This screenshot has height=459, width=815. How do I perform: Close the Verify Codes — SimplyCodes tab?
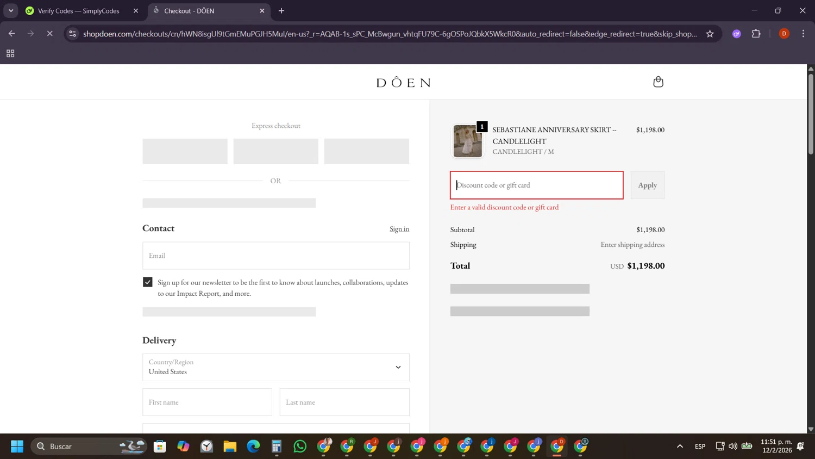136,11
